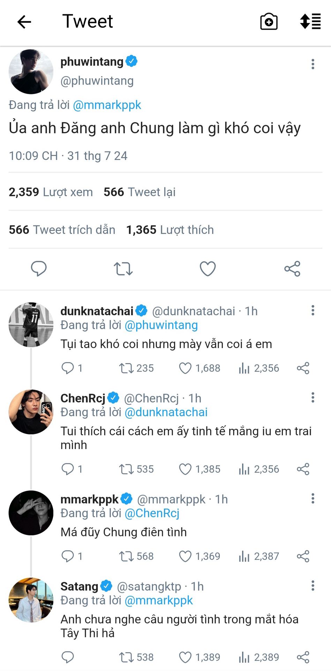
Task: View the 1,365 Lượt thích list
Action: coord(170,230)
